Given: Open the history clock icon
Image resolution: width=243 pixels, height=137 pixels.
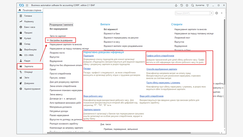Looking at the screenshot, I should (x=182, y=5).
